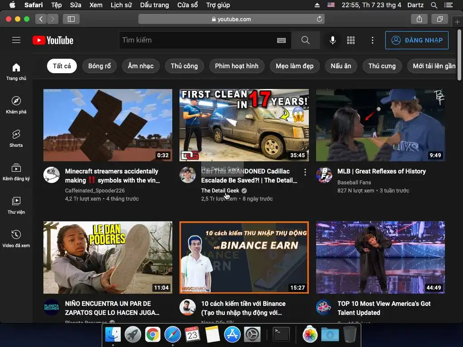Open The Detail Geek channel name link

(220, 191)
